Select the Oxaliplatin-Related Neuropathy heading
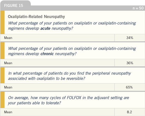The image size is (145, 116). (x=36, y=16)
